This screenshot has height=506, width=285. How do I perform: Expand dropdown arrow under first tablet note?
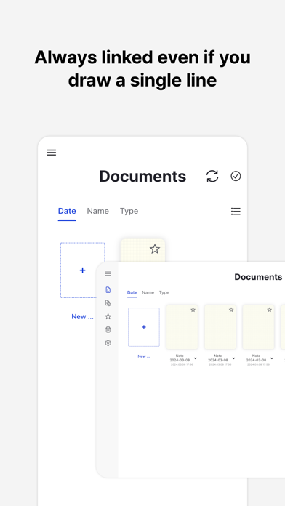[196, 358]
